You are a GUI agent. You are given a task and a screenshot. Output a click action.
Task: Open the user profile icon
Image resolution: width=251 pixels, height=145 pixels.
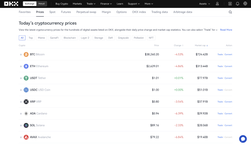coord(217,4)
